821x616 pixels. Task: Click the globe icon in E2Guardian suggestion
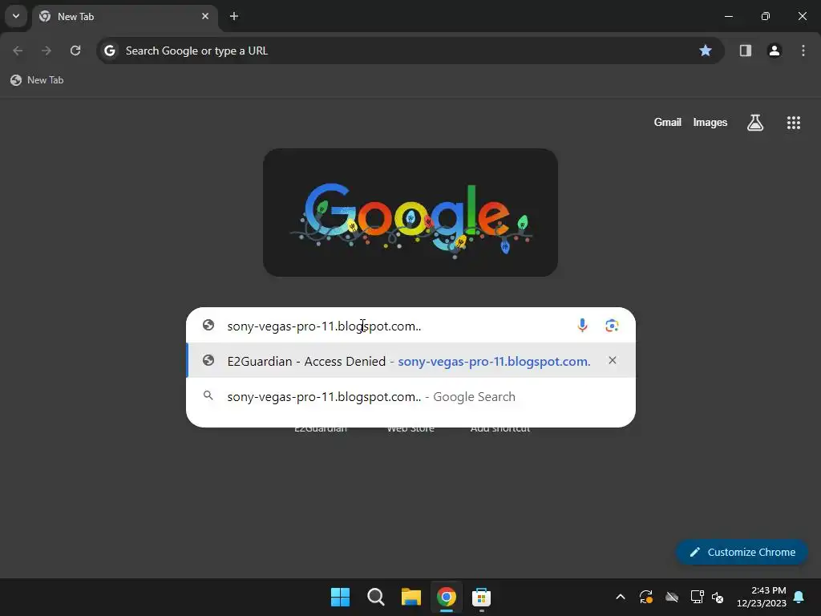pos(208,360)
